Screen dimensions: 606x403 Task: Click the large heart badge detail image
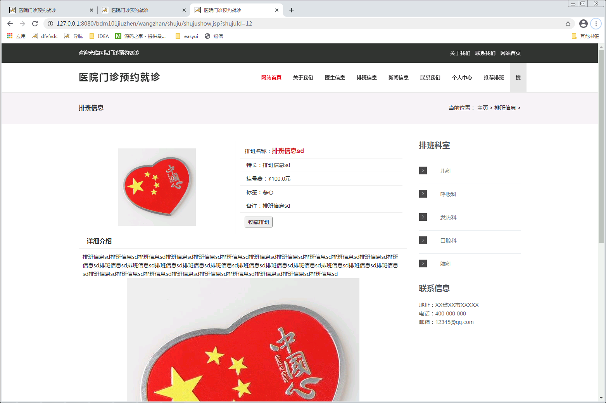243,340
